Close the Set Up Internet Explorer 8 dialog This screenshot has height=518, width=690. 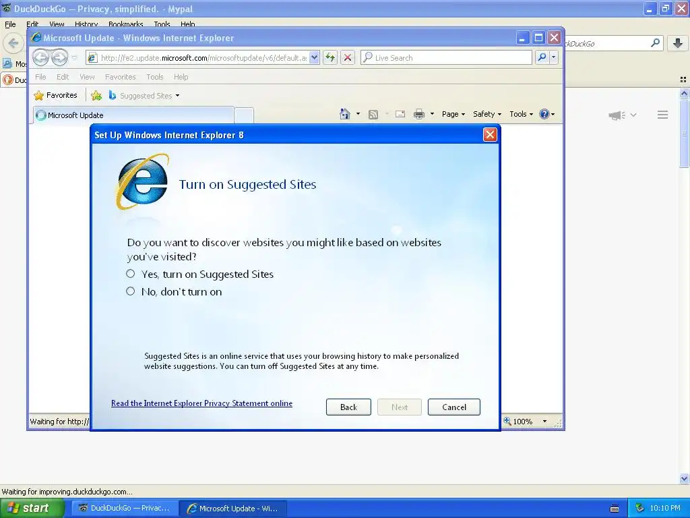[x=490, y=135]
